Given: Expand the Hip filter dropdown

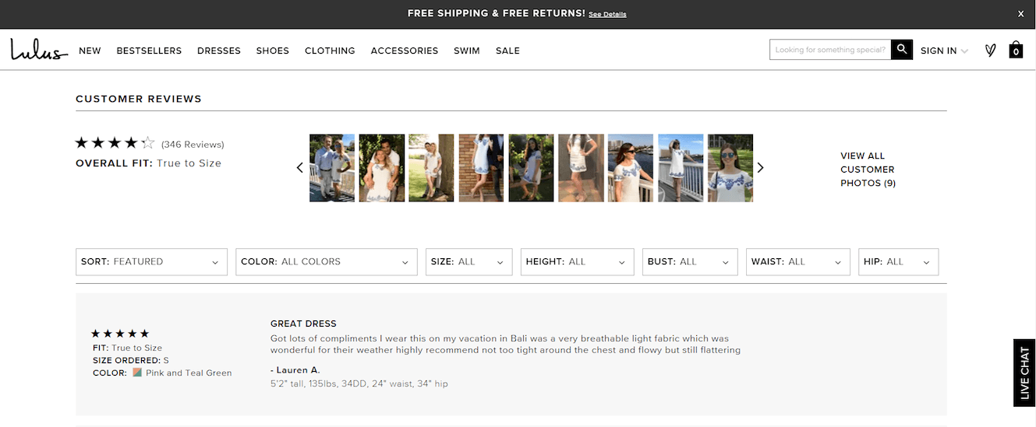Looking at the screenshot, I should (898, 262).
